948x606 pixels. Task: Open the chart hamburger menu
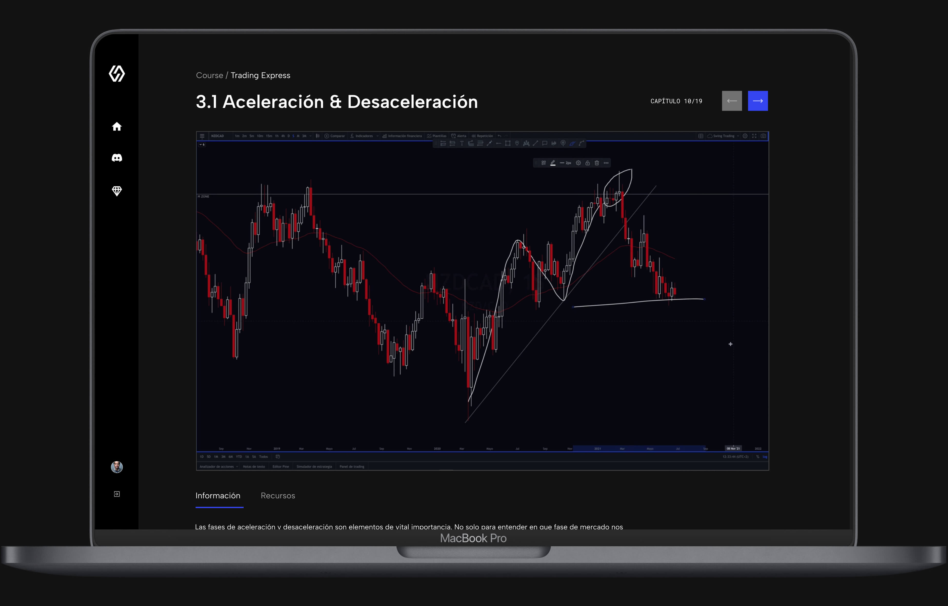(202, 136)
